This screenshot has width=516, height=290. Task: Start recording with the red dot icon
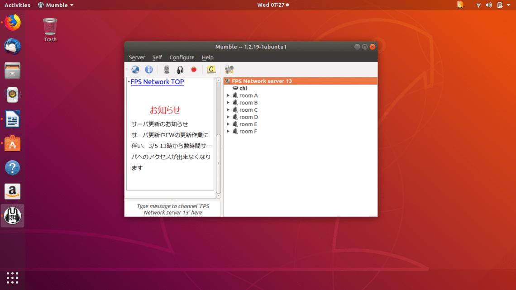[x=194, y=69]
